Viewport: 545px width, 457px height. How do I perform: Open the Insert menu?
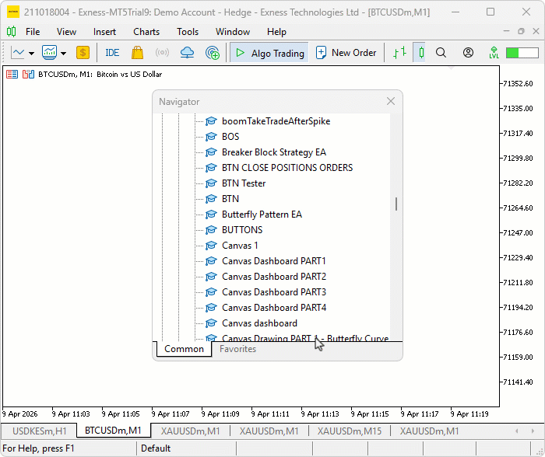click(104, 32)
